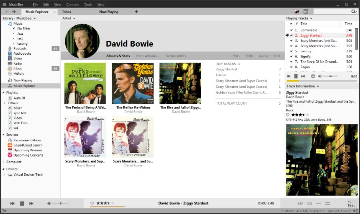Open Podcasts in library sidebar

[x=20, y=48]
